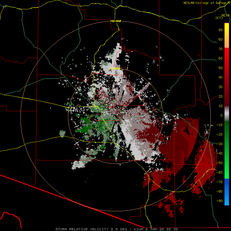Click the 20 value on the velocity scale
The image size is (231, 231).
[220, 96]
